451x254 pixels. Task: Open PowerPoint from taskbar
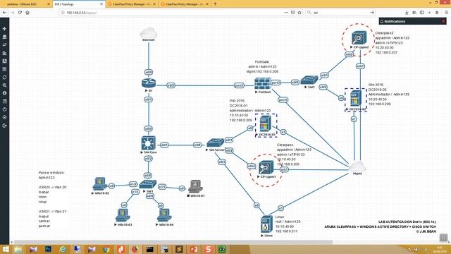[193, 249]
